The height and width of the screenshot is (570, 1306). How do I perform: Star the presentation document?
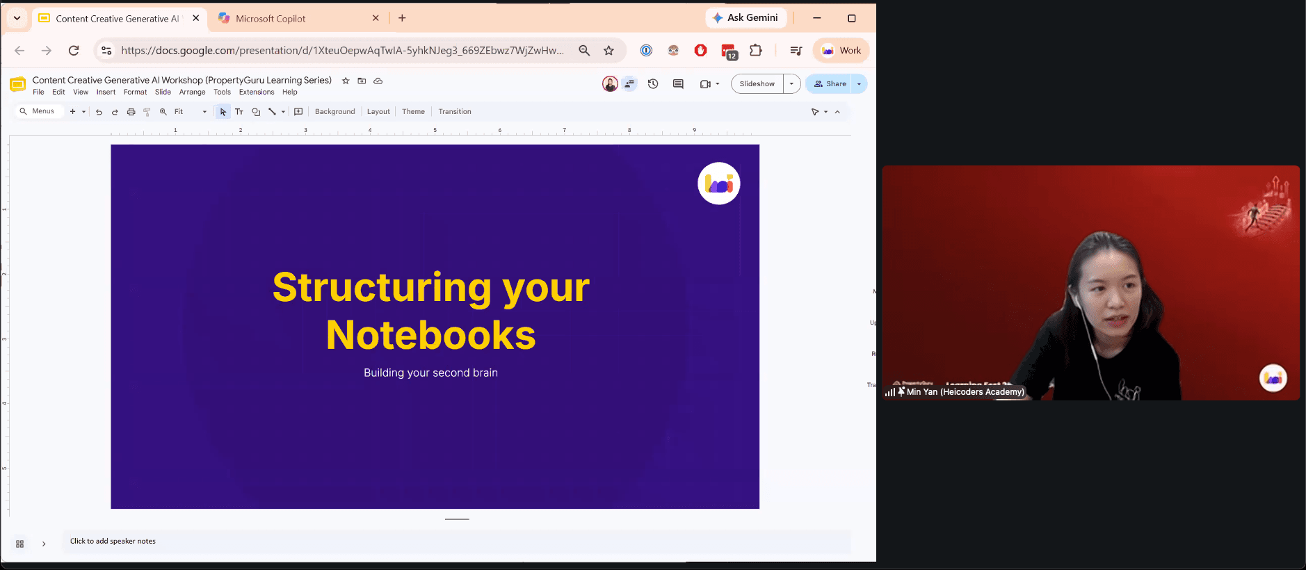pos(346,81)
